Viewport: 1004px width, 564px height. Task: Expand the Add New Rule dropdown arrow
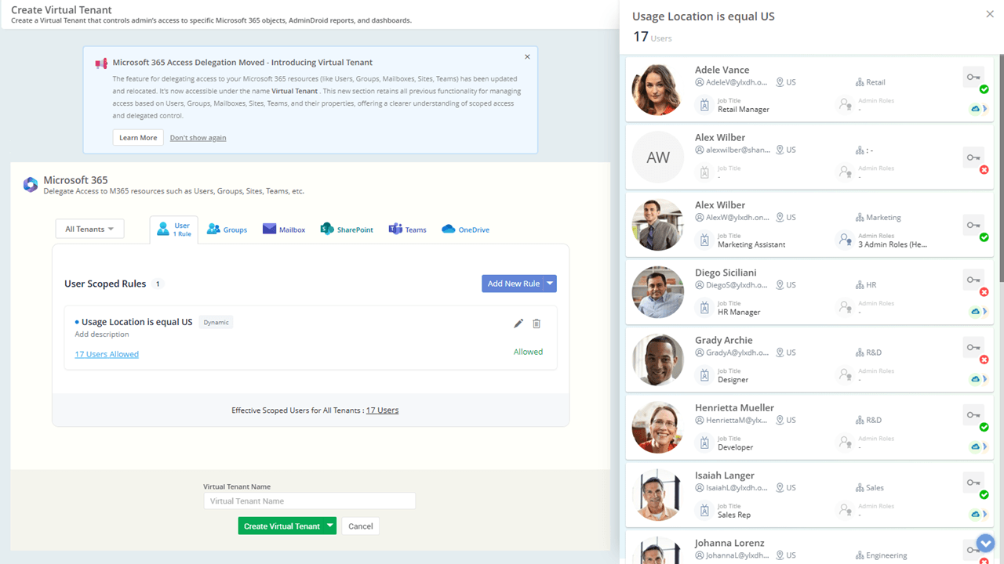[551, 284]
